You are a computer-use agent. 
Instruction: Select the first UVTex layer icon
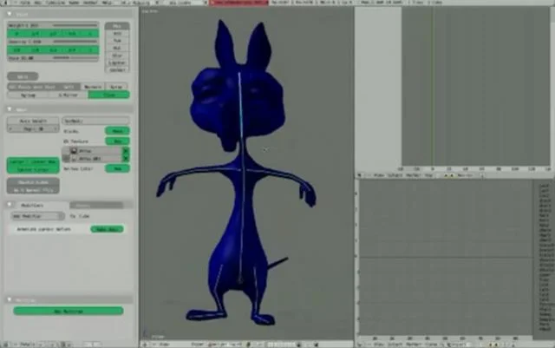[74, 151]
